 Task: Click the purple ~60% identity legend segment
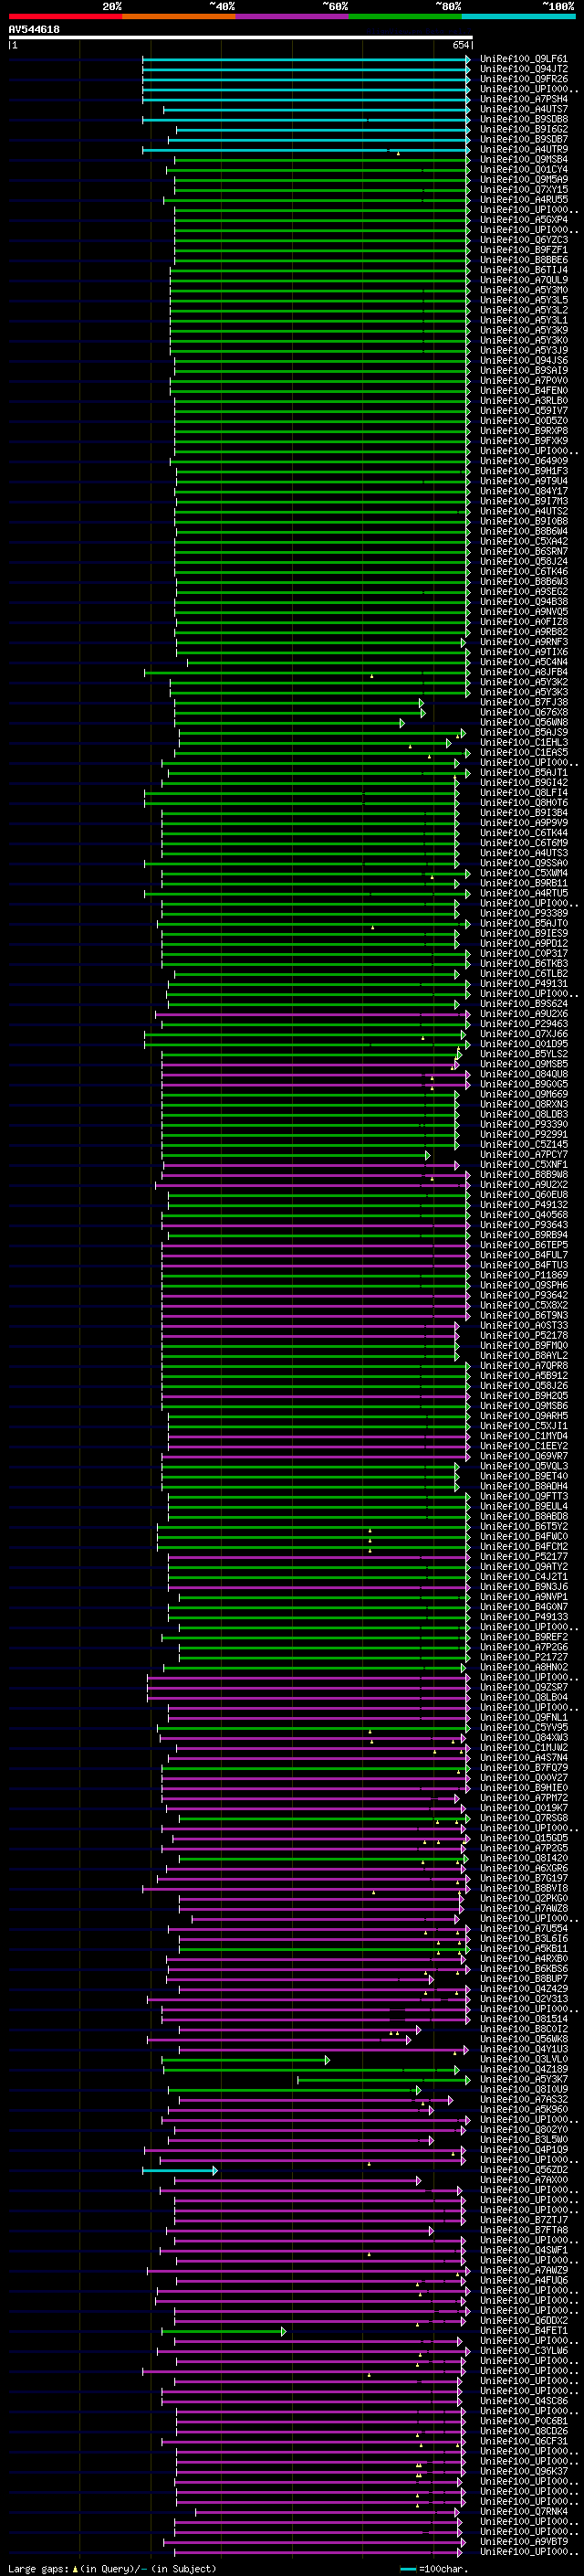(x=293, y=16)
